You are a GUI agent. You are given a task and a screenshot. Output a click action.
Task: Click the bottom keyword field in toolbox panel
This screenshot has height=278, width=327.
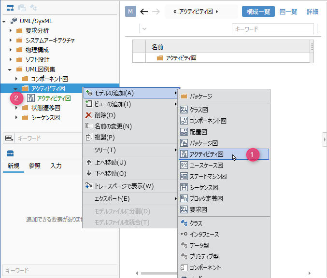click(x=60, y=270)
